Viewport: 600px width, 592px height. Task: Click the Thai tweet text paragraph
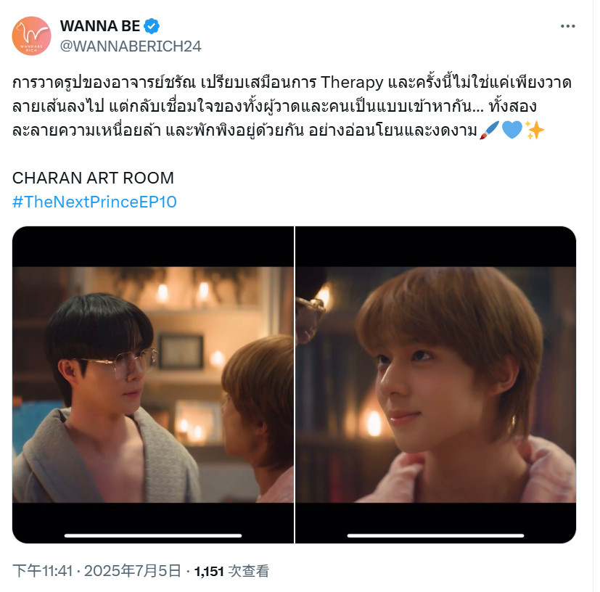click(292, 107)
